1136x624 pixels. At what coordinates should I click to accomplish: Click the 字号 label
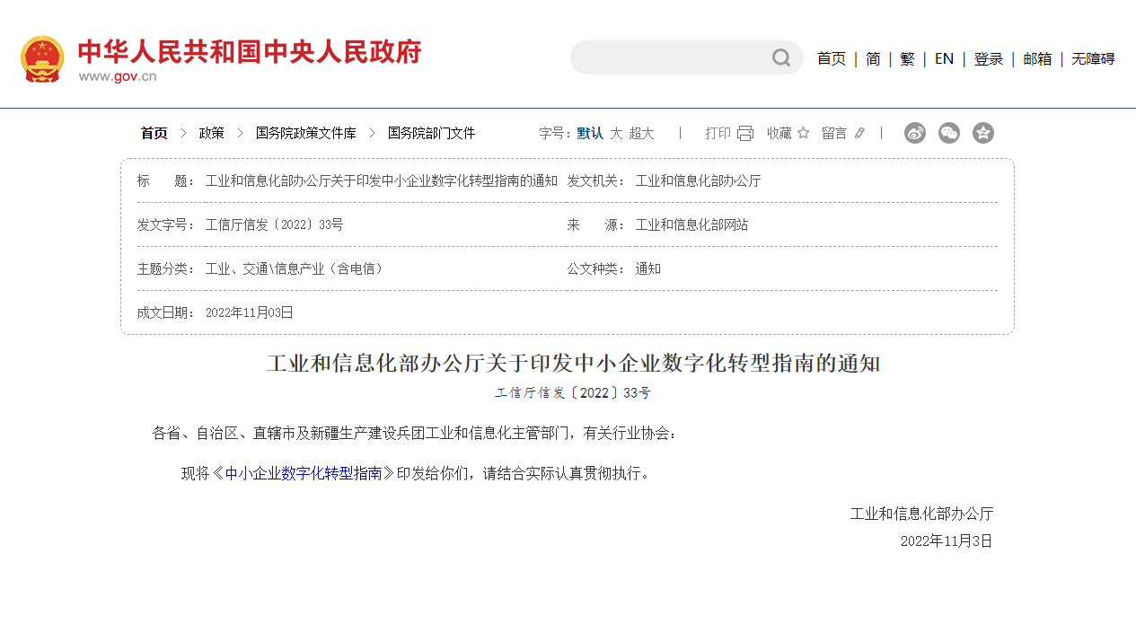coord(555,133)
